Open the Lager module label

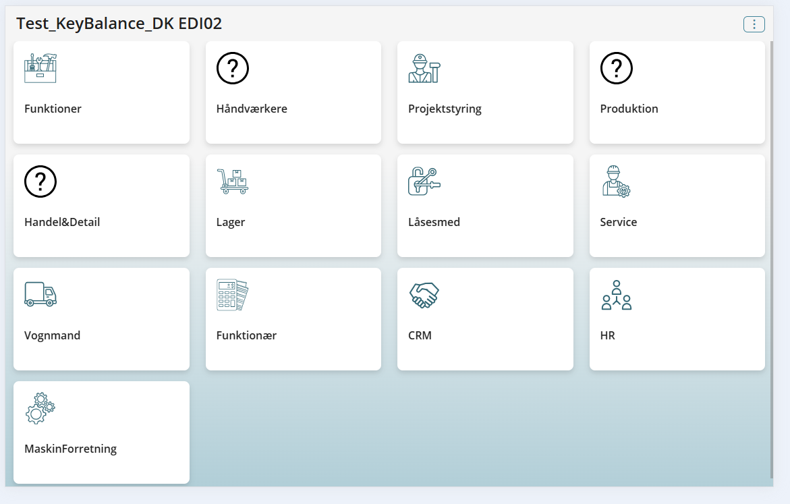click(231, 222)
